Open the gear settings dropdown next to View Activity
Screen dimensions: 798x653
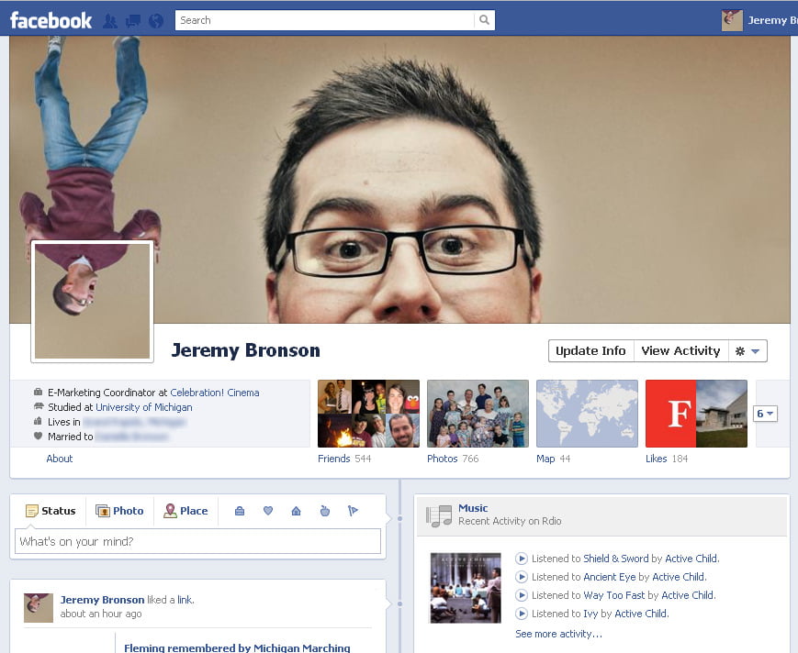[747, 351]
